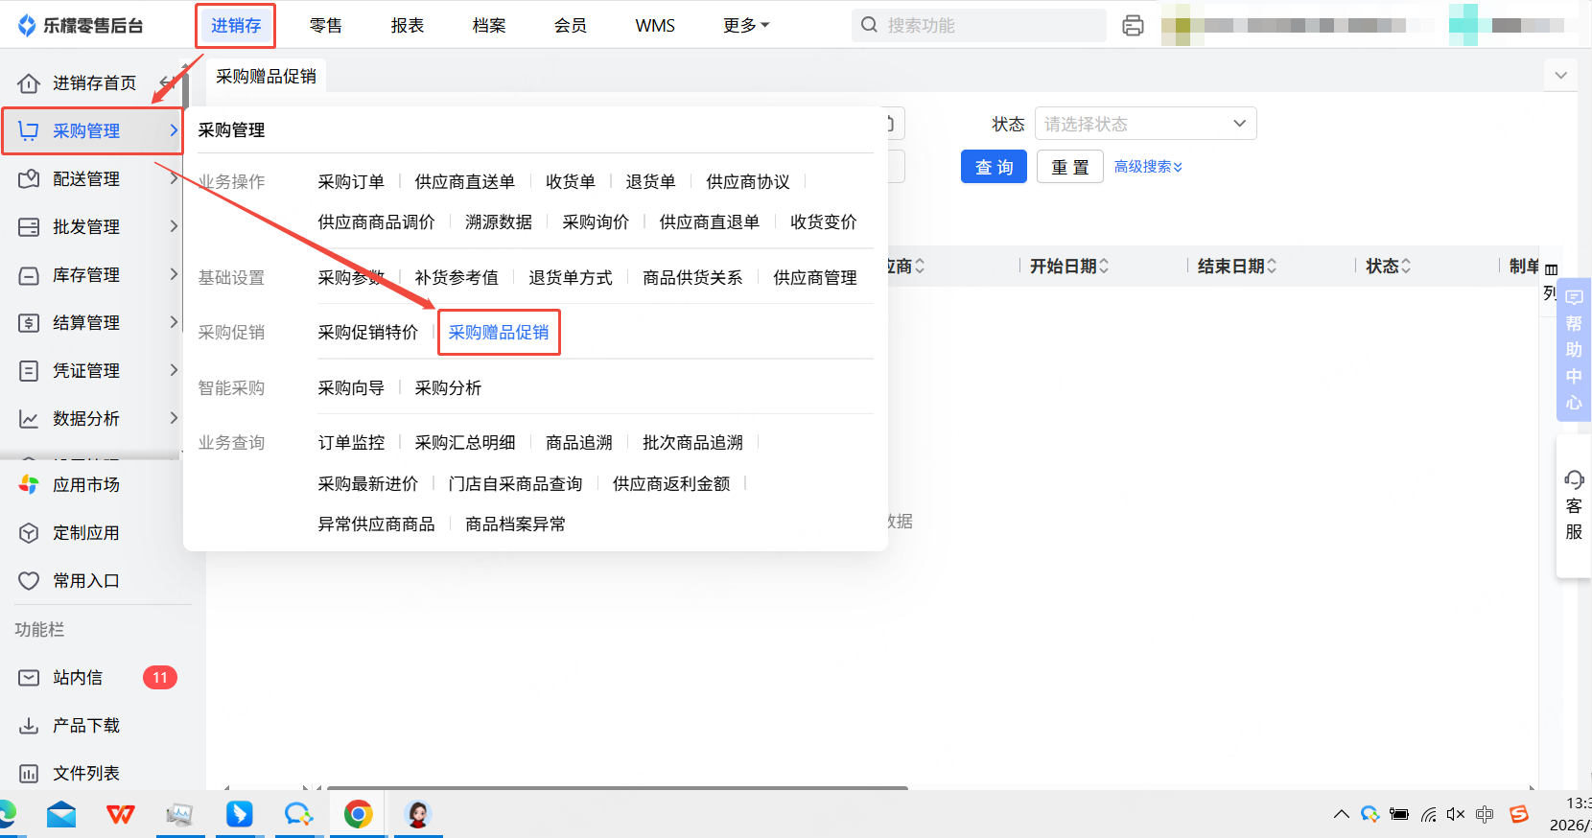Click the 凭证管理 sidebar icon
The width and height of the screenshot is (1592, 838).
click(29, 370)
